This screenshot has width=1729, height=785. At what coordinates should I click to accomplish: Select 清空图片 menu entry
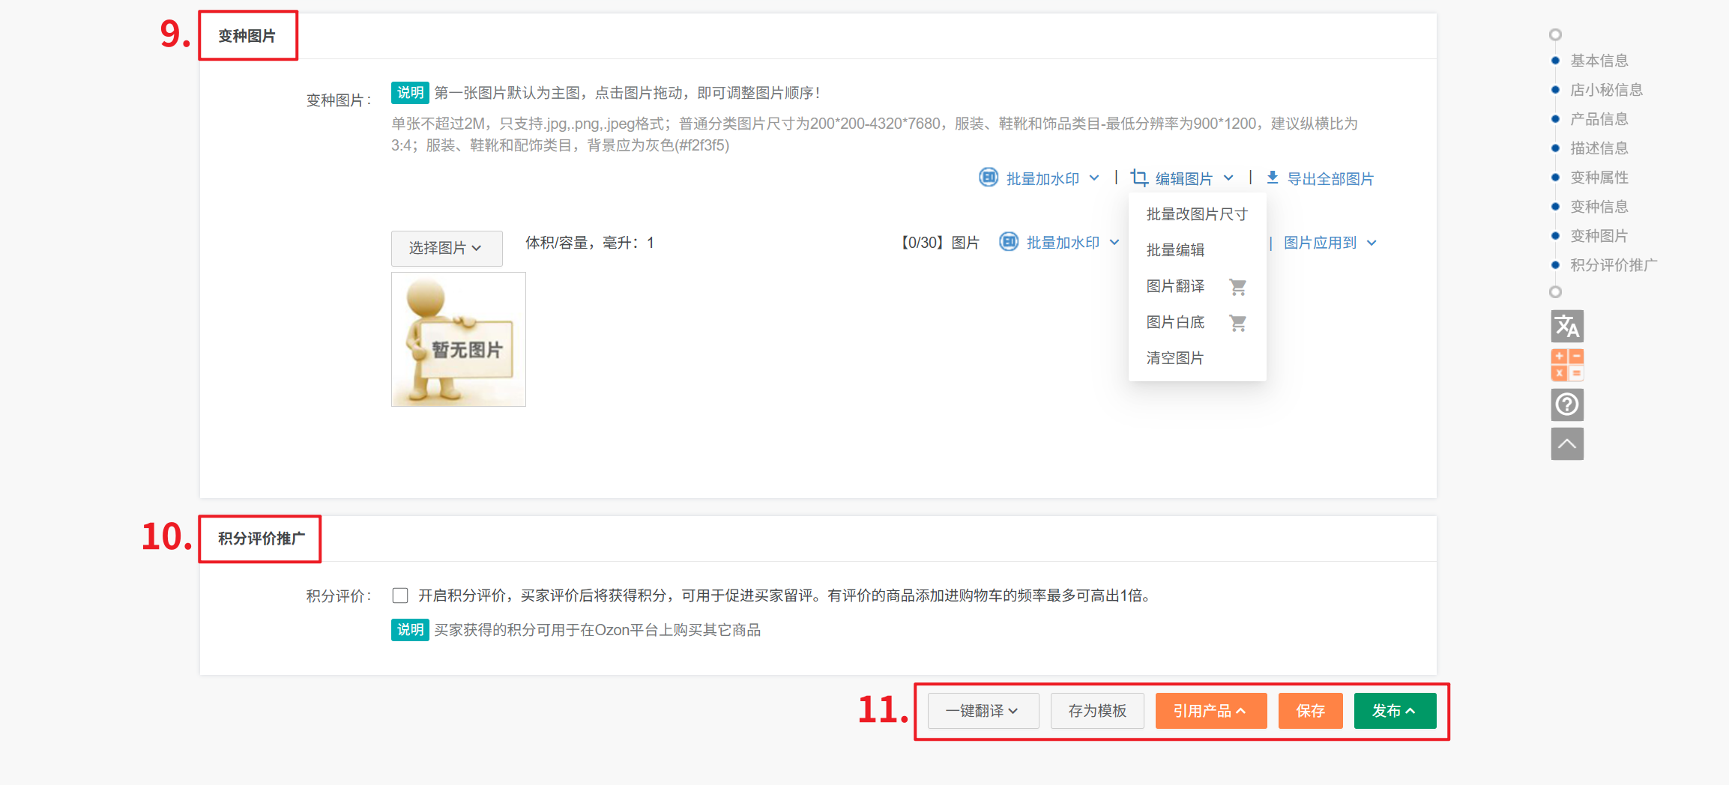[x=1197, y=358]
